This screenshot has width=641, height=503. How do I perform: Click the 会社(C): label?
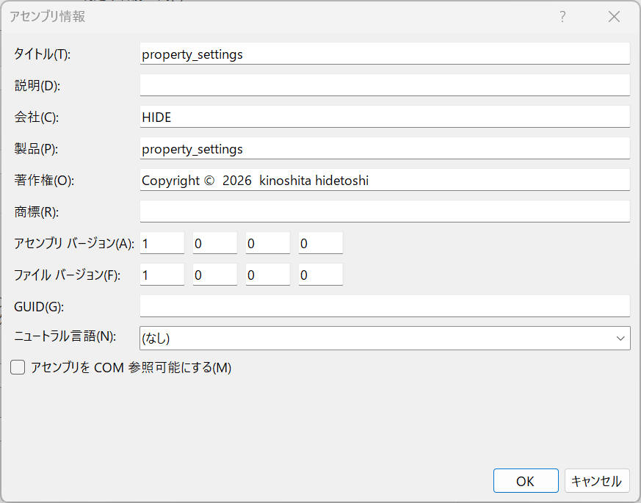pos(37,117)
